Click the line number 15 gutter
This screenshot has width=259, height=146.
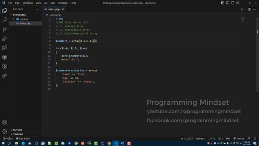pos(49,71)
